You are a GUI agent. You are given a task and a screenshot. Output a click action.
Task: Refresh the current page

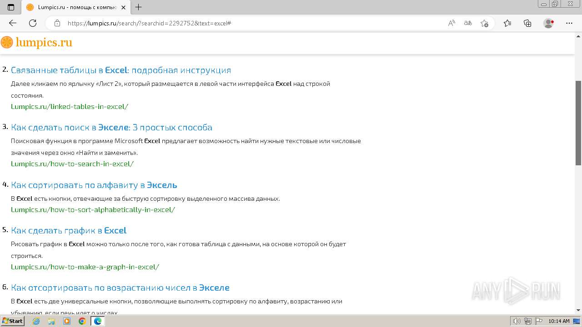[x=33, y=23]
